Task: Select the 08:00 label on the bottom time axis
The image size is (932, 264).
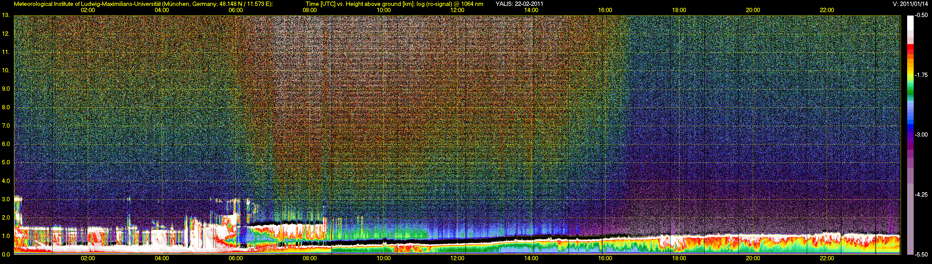Action: coord(310,259)
